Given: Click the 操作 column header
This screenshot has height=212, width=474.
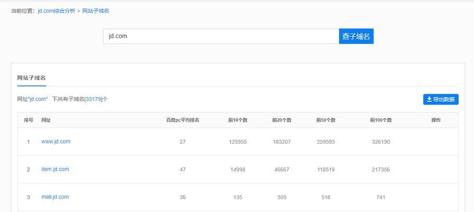Looking at the screenshot, I should [x=436, y=120].
